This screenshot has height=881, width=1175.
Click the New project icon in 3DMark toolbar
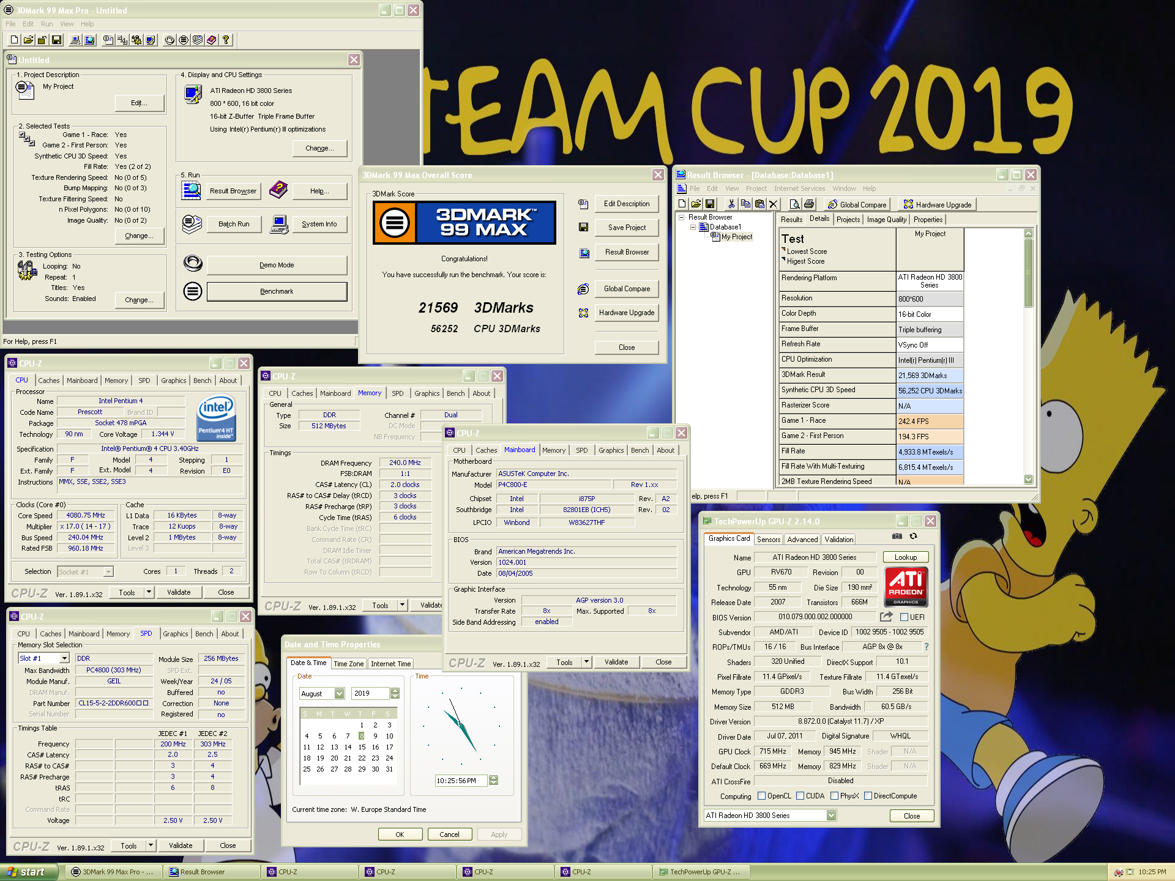pyautogui.click(x=14, y=40)
